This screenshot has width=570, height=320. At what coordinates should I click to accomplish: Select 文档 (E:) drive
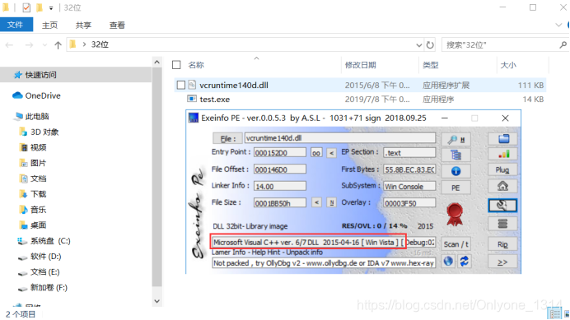45,272
